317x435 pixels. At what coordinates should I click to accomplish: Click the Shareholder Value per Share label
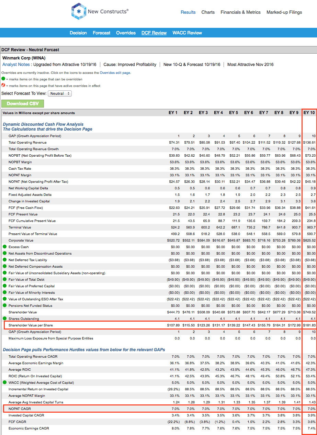tap(31, 325)
